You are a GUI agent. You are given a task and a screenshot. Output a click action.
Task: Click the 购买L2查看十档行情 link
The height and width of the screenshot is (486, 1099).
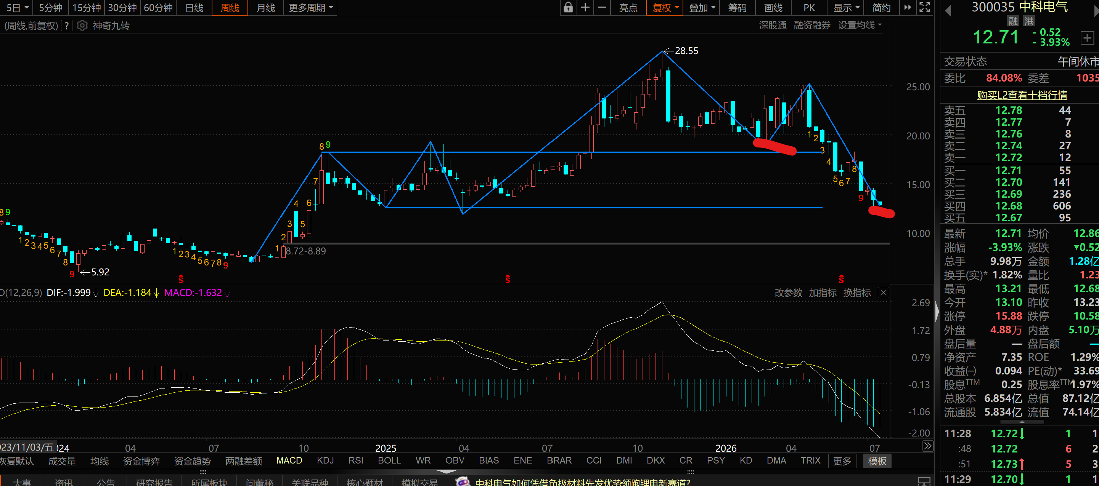click(x=1022, y=95)
